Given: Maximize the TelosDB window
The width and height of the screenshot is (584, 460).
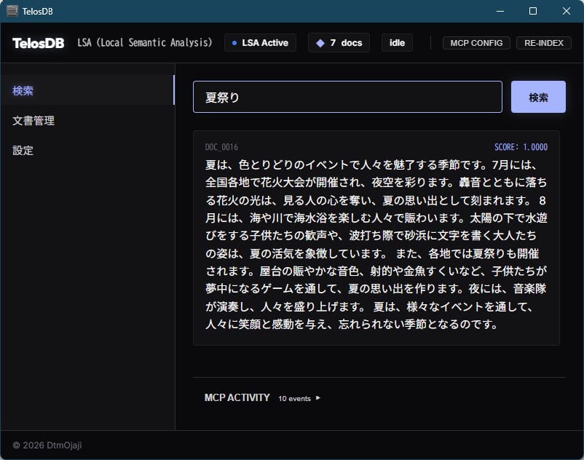Looking at the screenshot, I should 533,11.
